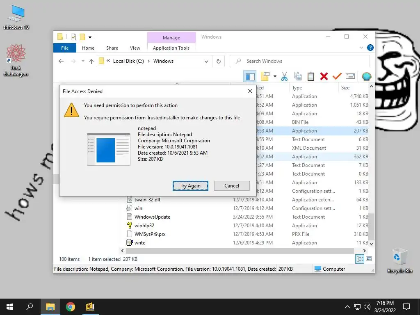Open the Recycle Bin
Viewport: 420px width, 315px height.
click(399, 260)
